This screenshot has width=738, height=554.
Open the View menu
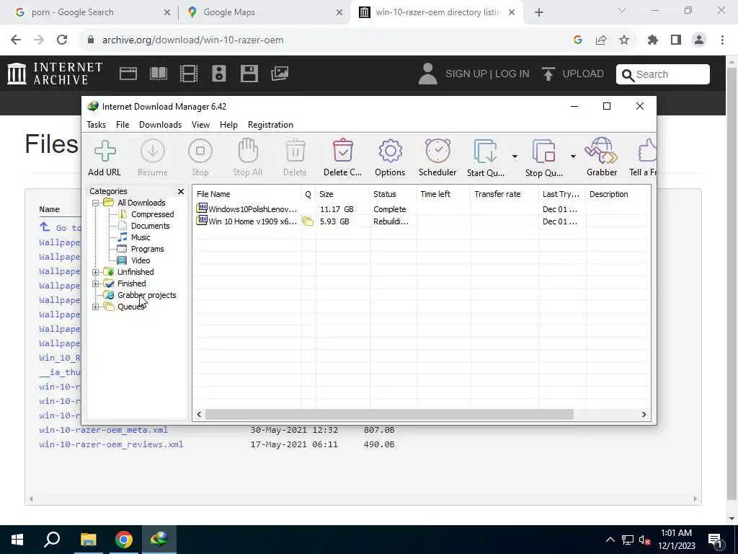(200, 125)
